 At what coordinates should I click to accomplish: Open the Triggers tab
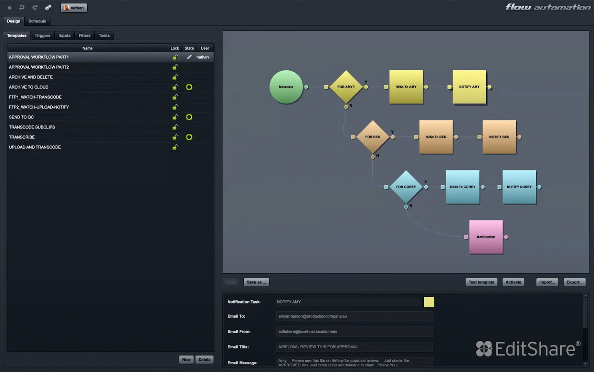42,35
